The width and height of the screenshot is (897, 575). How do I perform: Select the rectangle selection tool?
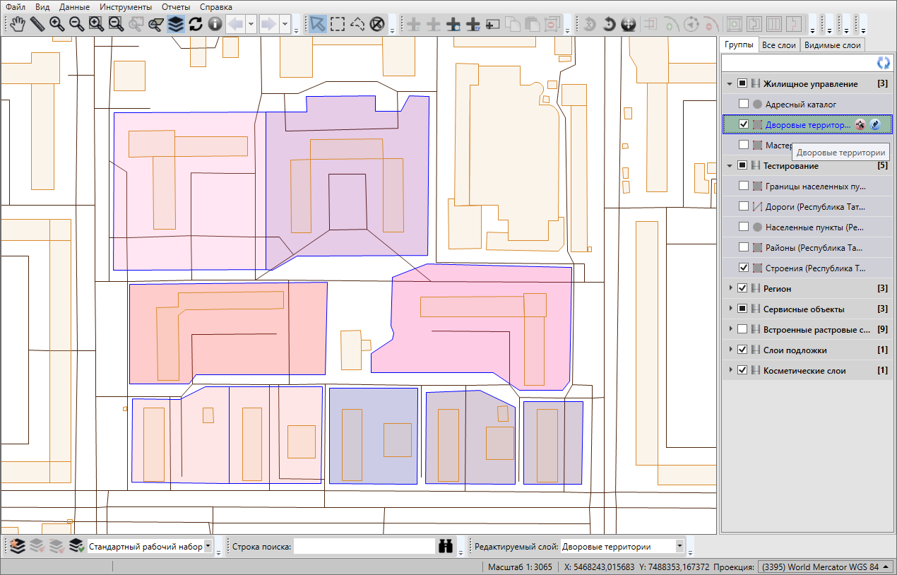pos(338,24)
